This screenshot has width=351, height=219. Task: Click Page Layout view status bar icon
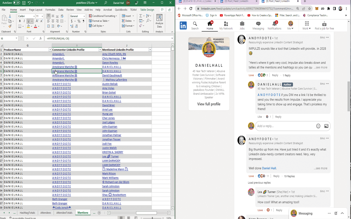tap(128, 218)
